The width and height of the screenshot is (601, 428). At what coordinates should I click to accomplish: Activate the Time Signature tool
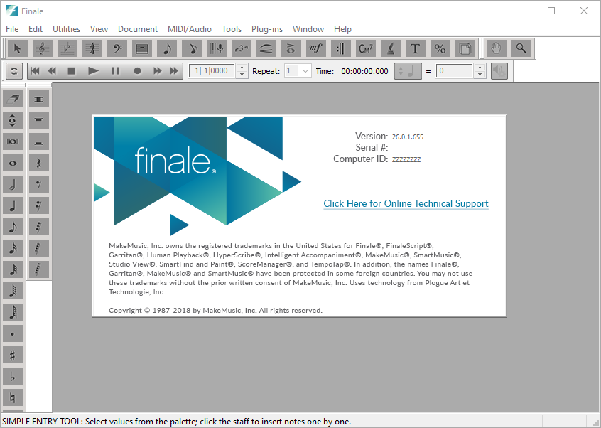click(x=92, y=48)
